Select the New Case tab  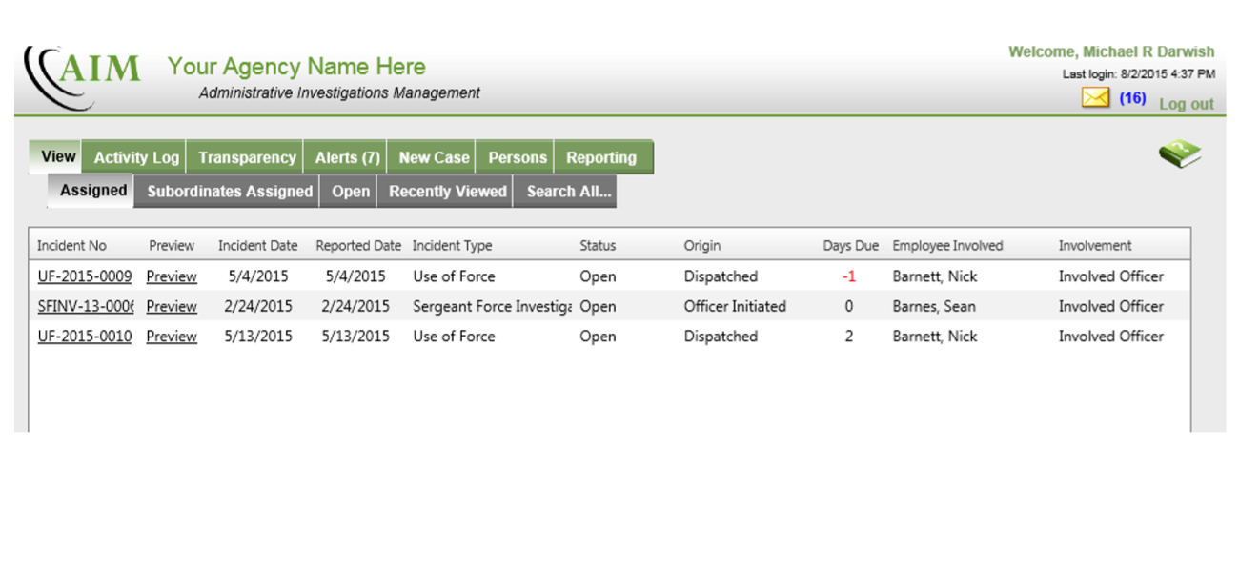pos(434,157)
